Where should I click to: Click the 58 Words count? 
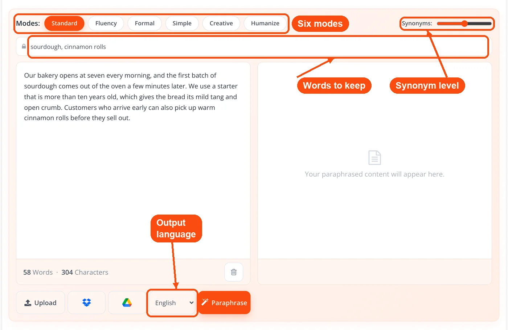point(38,272)
